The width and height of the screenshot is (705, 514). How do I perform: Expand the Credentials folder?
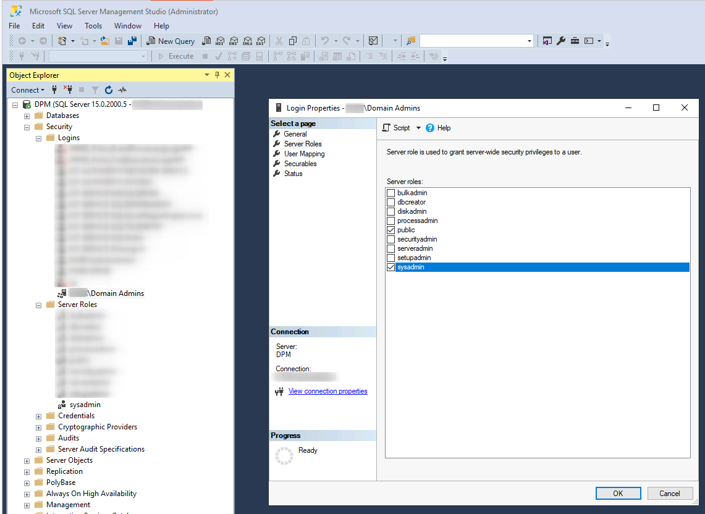[x=38, y=416]
